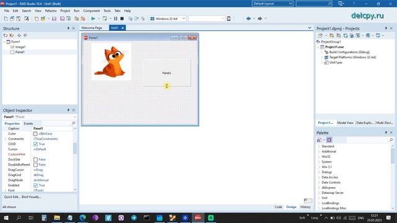Select the Target Platforms (Windows 32-bit) node

pyautogui.click(x=353, y=58)
